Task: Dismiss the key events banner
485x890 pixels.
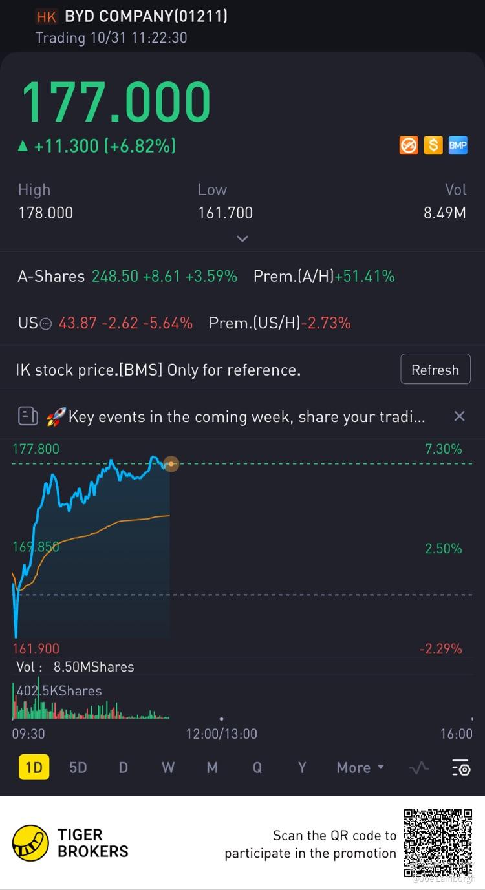Action: tap(459, 416)
